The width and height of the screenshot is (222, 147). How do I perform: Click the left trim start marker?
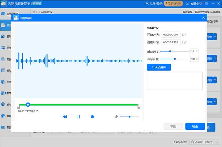point(19,106)
